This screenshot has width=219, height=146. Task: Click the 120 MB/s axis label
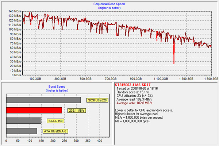[15, 20]
